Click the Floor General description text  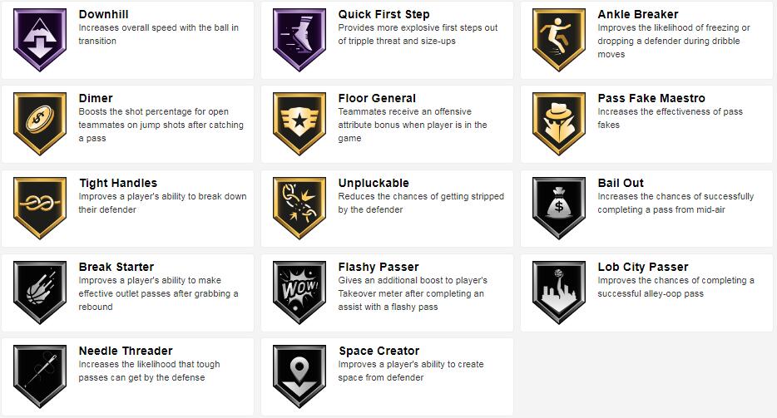click(x=413, y=125)
